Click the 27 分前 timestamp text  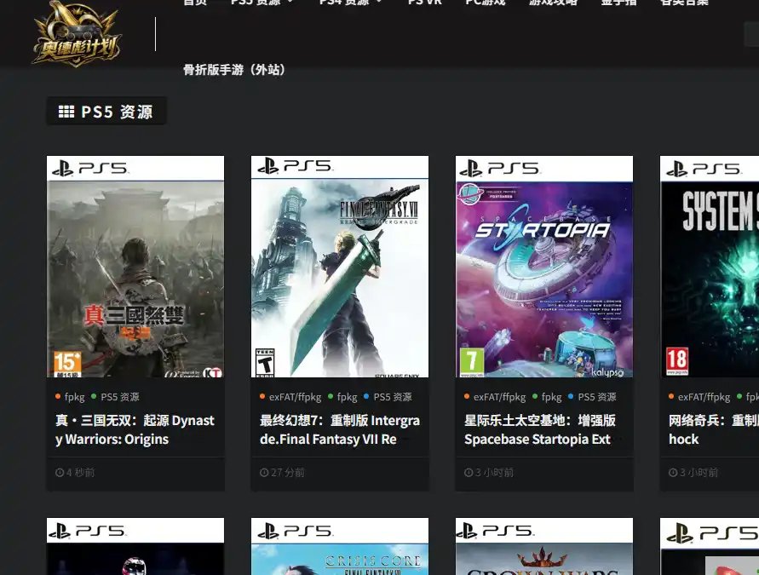tap(288, 473)
